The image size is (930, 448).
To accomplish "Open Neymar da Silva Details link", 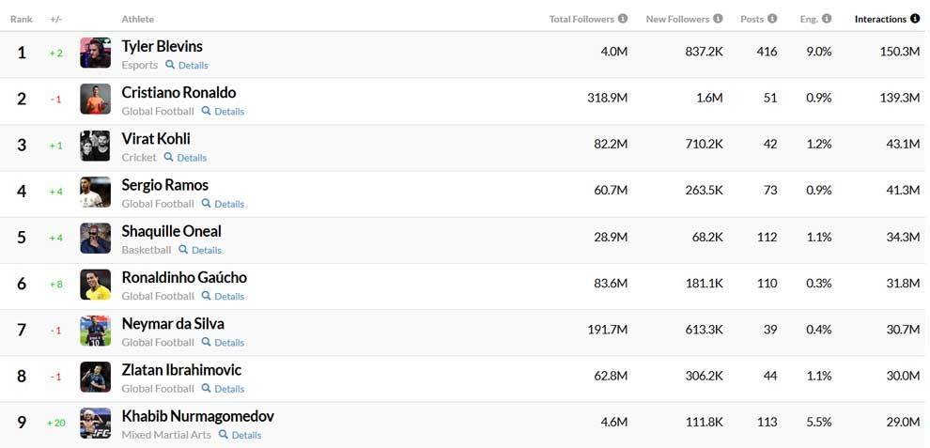I will [229, 343].
